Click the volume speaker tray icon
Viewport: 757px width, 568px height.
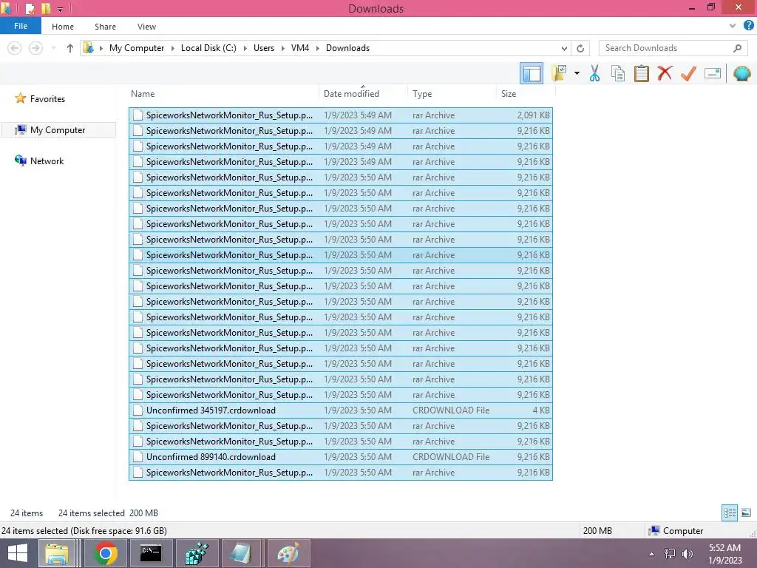coord(687,554)
